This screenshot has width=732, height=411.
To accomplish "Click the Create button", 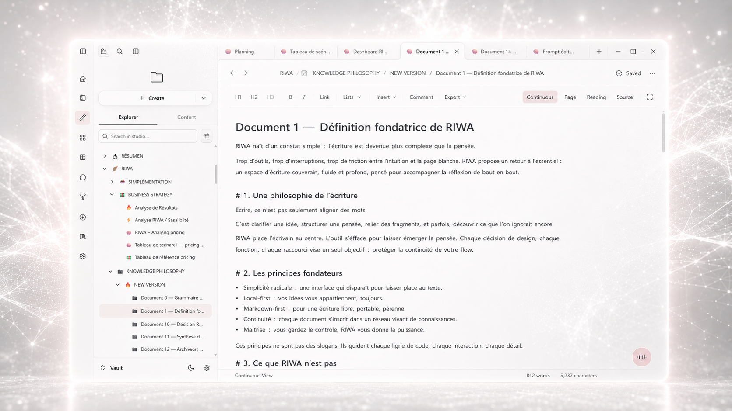I will pos(151,98).
